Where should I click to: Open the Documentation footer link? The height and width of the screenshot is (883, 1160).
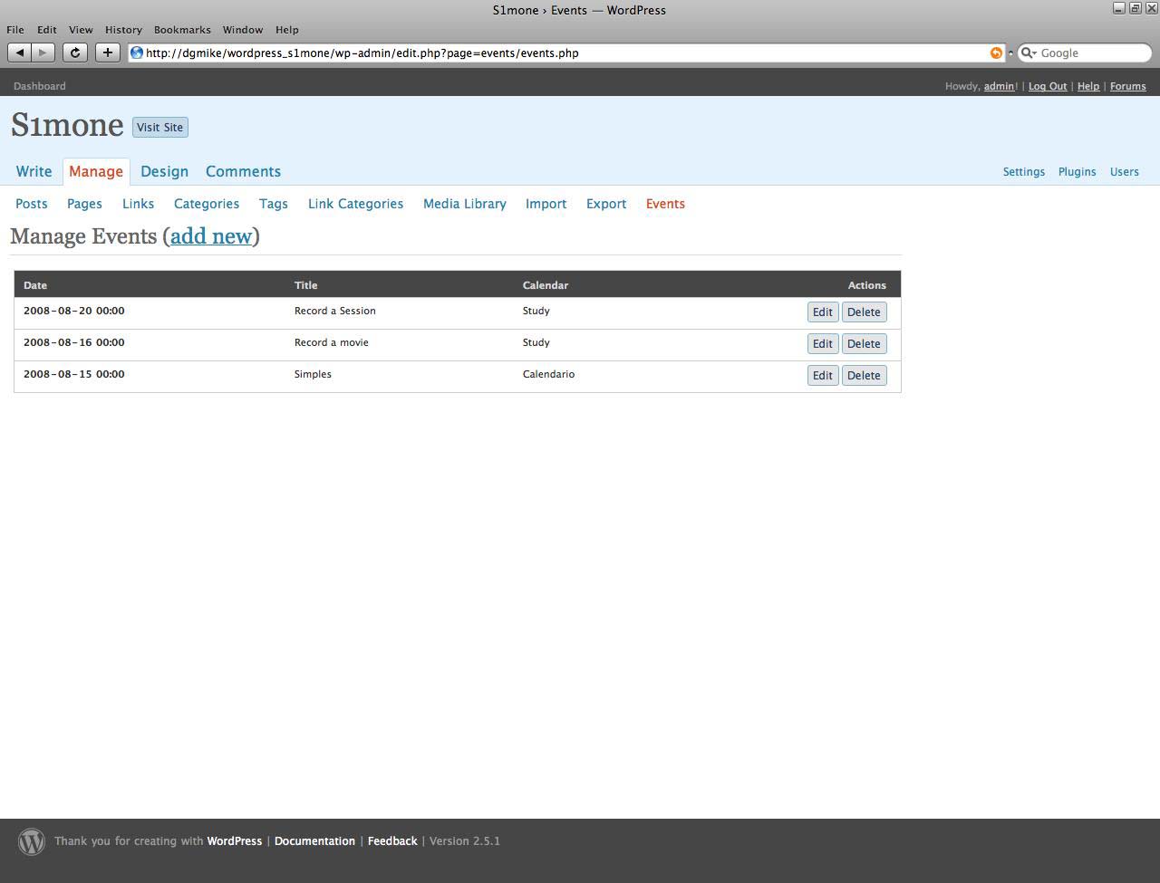click(x=314, y=841)
